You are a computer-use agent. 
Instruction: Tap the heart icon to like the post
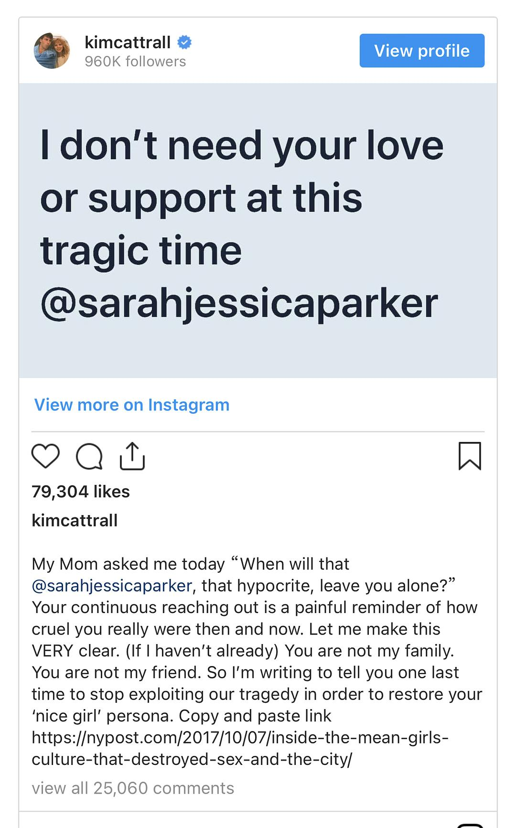[x=45, y=456]
